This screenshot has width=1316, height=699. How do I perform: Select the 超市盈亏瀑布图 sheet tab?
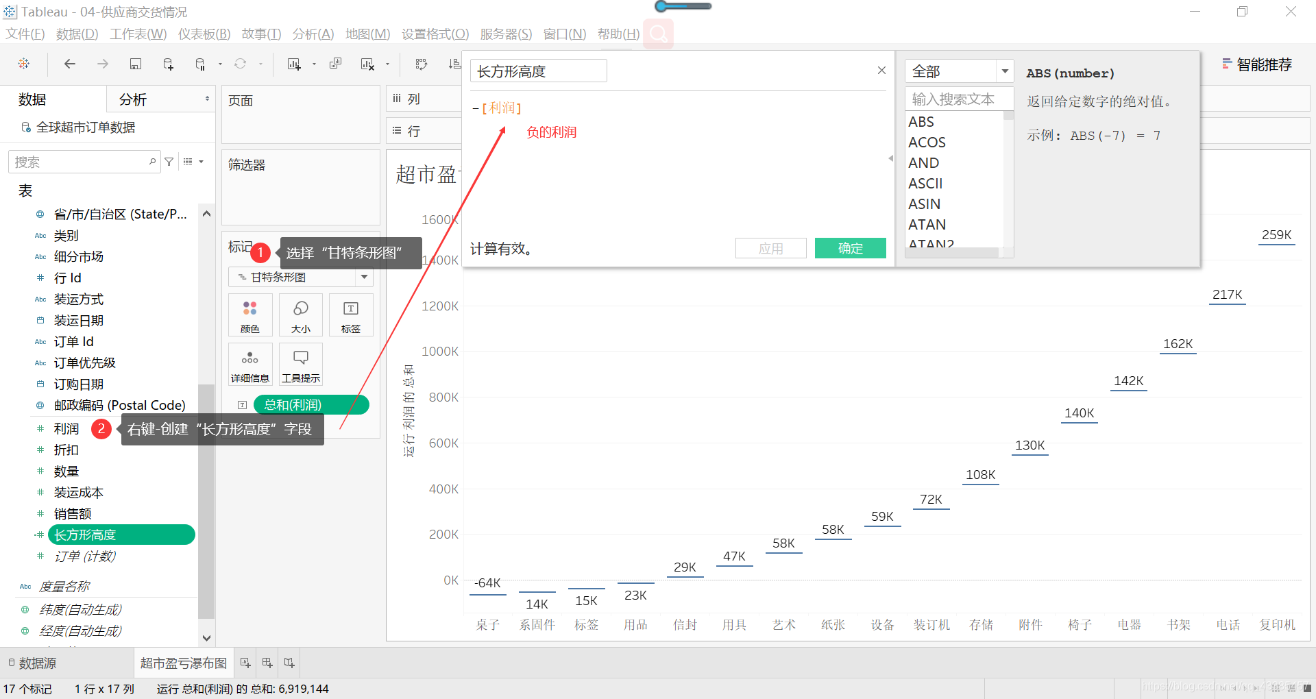(183, 663)
